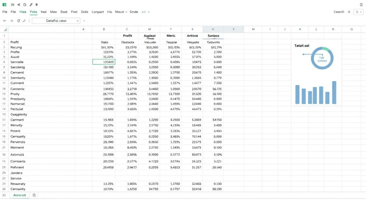Select column header K

pyautogui.click(x=300, y=29)
